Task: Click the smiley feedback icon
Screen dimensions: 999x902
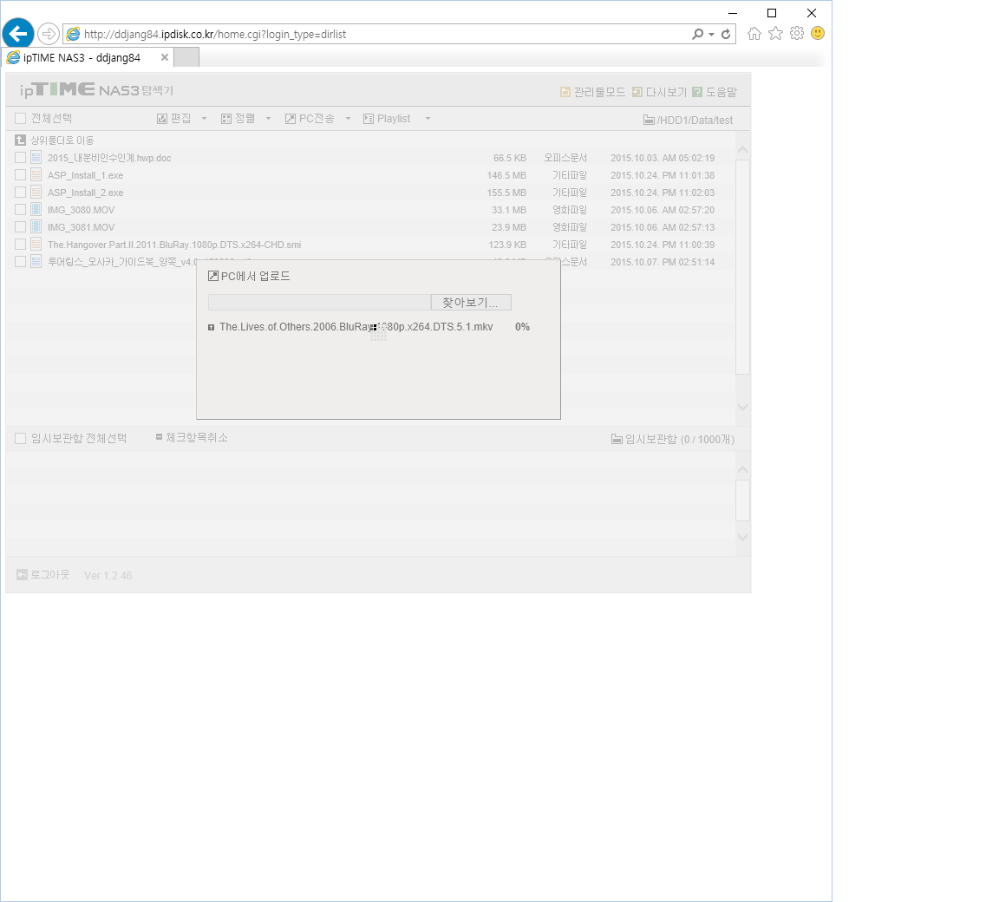Action: coord(818,33)
